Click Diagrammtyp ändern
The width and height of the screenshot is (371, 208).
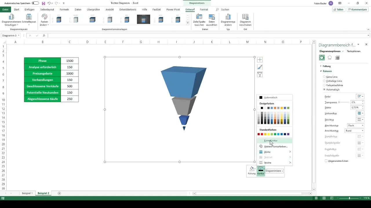click(x=228, y=20)
